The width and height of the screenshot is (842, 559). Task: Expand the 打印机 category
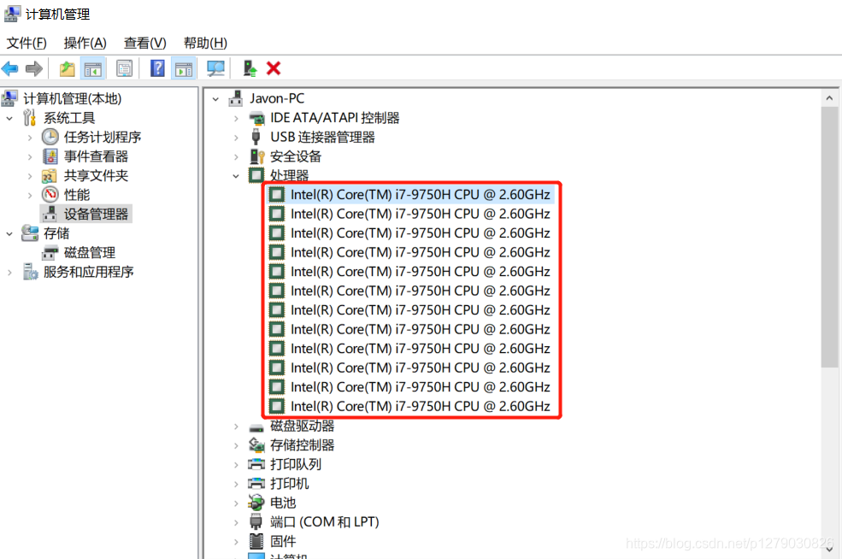(x=236, y=484)
